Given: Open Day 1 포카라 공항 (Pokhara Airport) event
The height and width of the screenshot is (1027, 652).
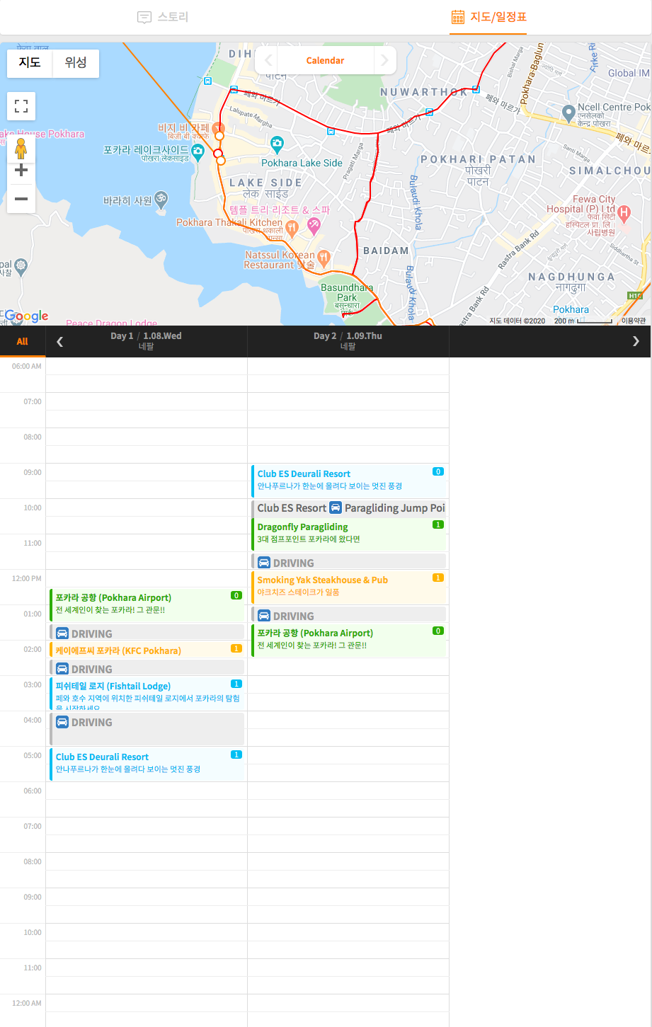Looking at the screenshot, I should (x=147, y=604).
